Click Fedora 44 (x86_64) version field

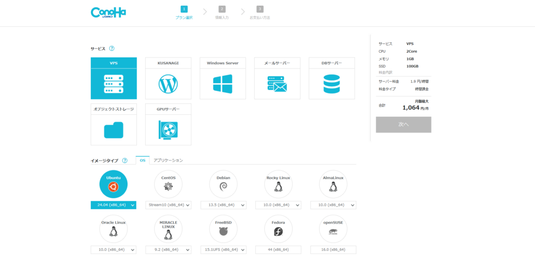(278, 250)
